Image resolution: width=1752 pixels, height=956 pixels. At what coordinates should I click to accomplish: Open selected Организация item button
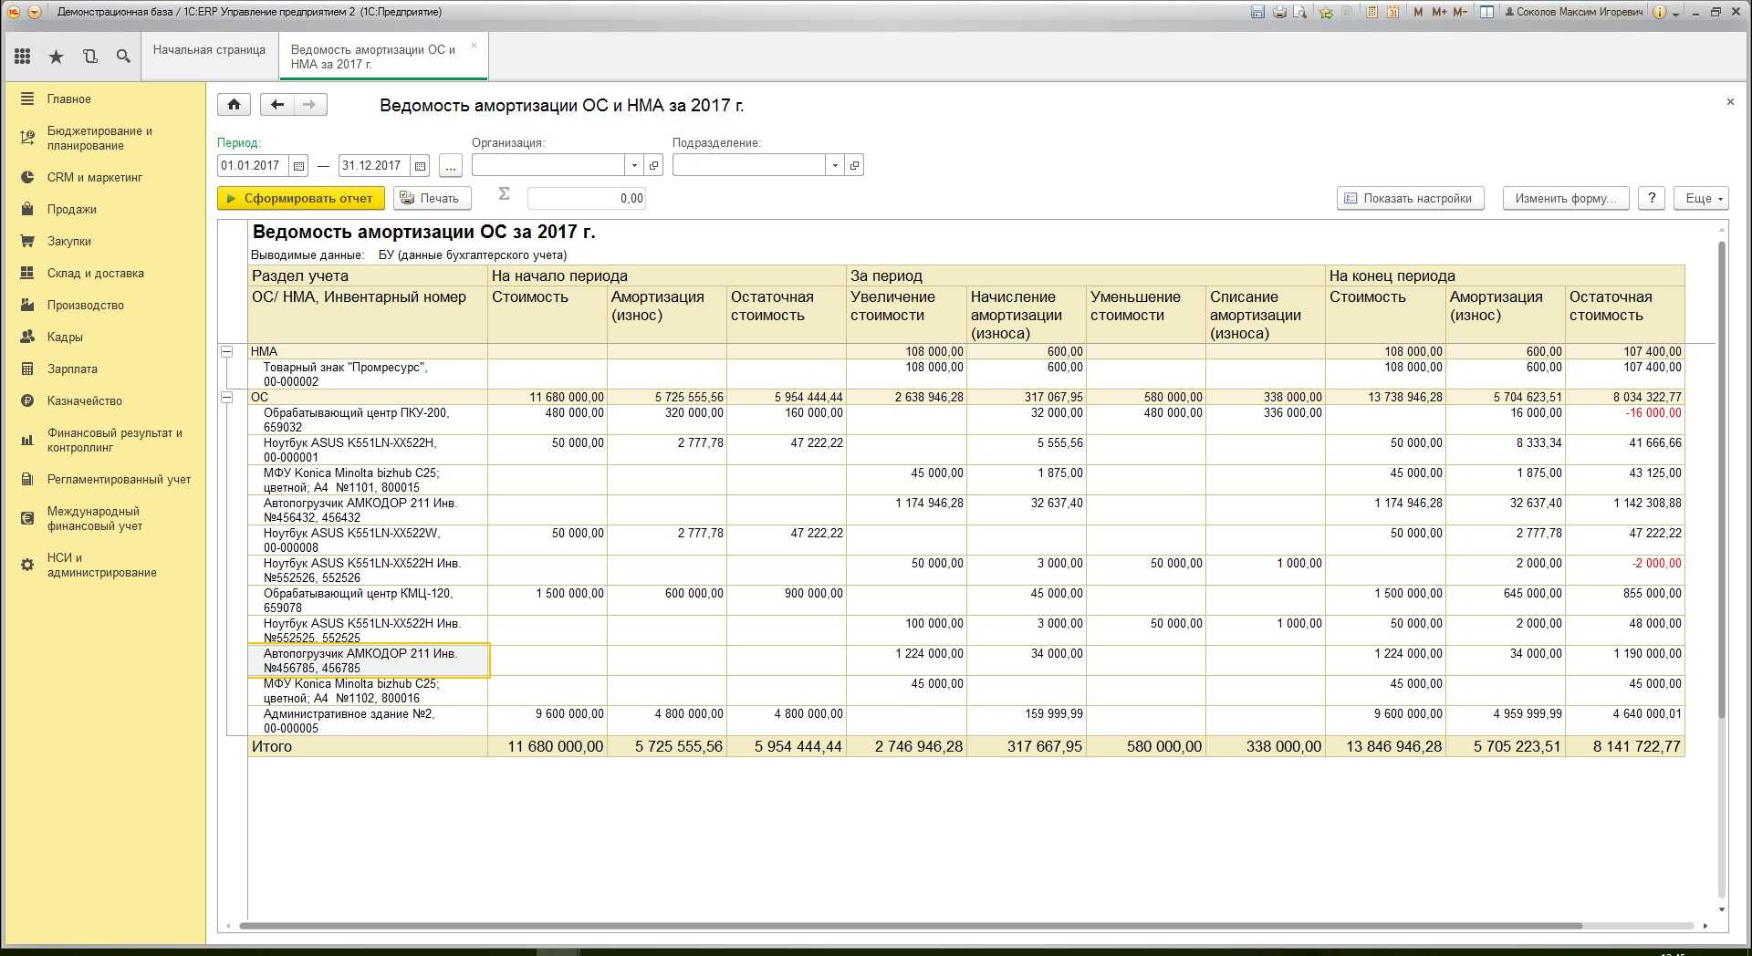654,166
